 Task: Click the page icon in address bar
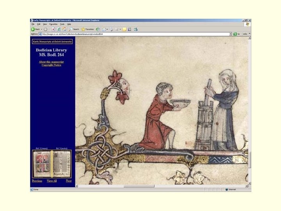pyautogui.click(x=40, y=34)
